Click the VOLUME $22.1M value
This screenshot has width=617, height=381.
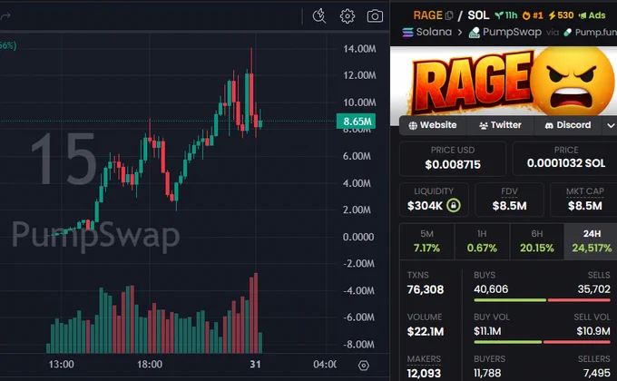425,332
